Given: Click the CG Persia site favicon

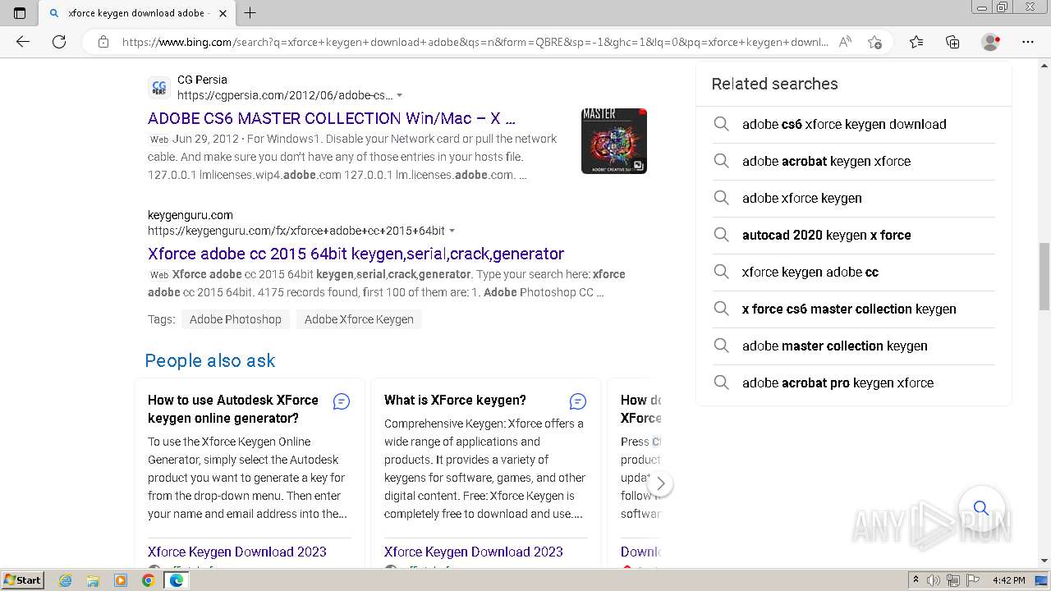Looking at the screenshot, I should [159, 87].
